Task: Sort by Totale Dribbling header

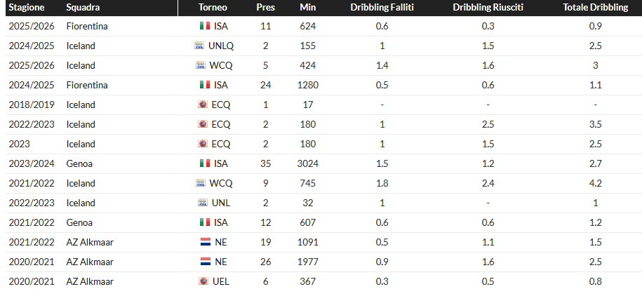Action: click(x=594, y=8)
